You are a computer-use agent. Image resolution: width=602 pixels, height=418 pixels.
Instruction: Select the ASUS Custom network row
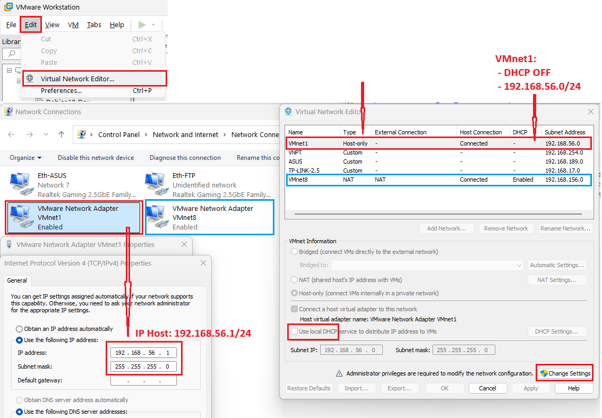(439, 161)
